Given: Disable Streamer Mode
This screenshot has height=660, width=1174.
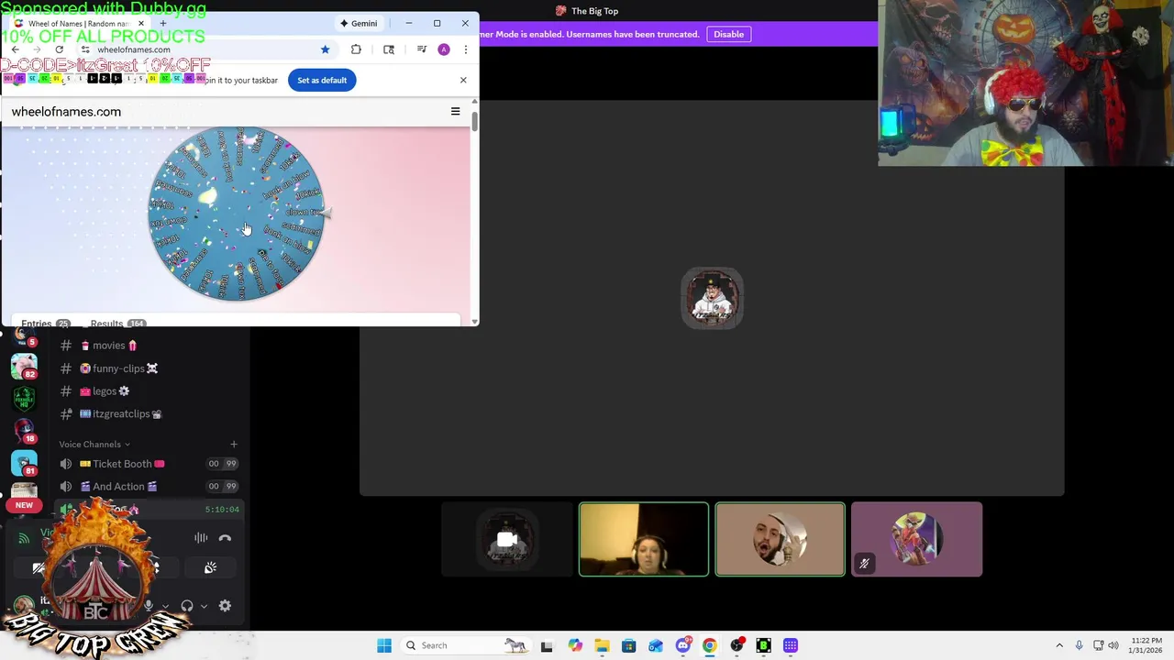Looking at the screenshot, I should pos(729,34).
